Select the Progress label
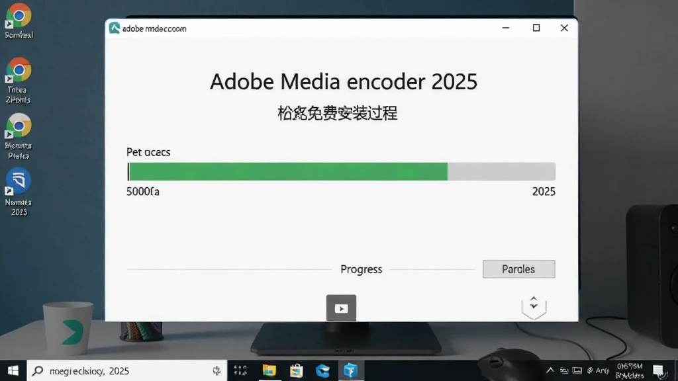The image size is (678, 381). tap(361, 269)
